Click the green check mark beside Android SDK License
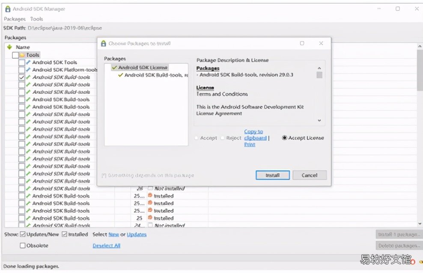423x273 pixels. pos(114,67)
